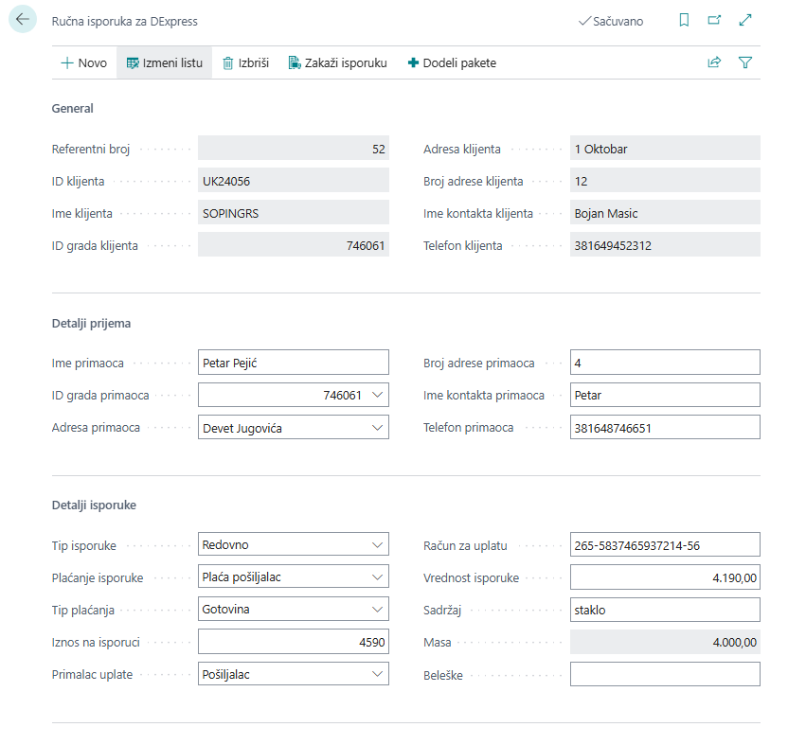Open the filter funnel icon
The image size is (788, 745).
[x=745, y=62]
